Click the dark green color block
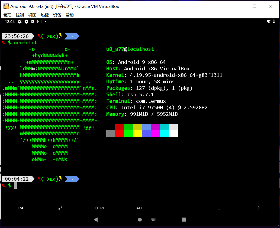Image resolution: width=280 pixels, height=228 pixels. pyautogui.click(x=128, y=127)
